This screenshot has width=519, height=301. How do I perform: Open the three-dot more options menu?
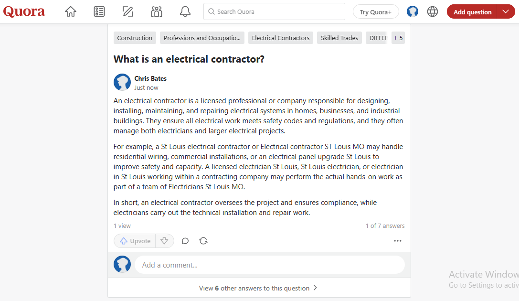click(398, 241)
